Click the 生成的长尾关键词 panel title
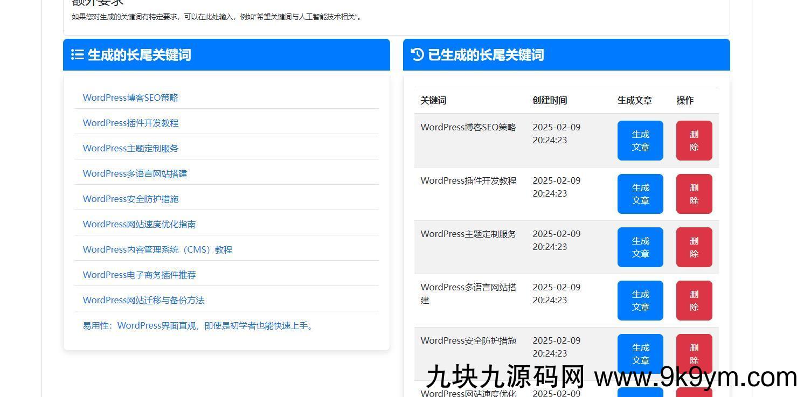This screenshot has height=397, width=804. [139, 55]
